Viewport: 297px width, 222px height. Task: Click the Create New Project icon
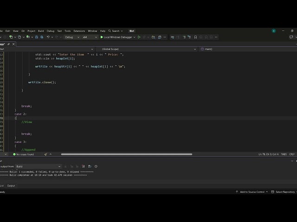click(11, 37)
